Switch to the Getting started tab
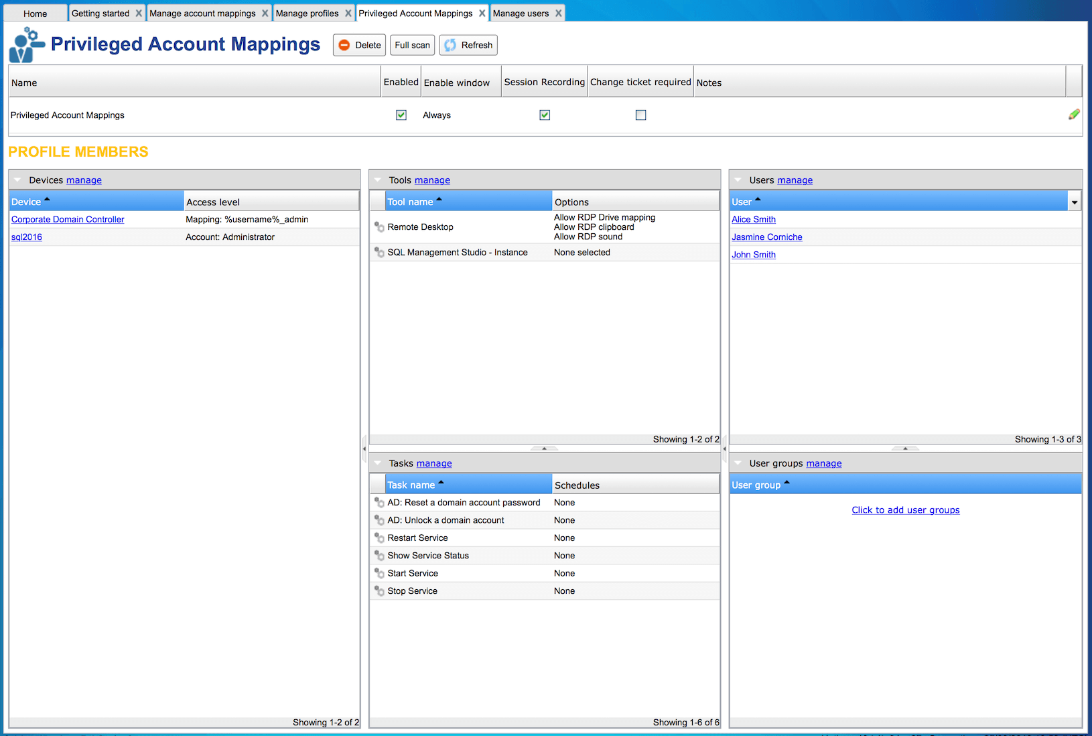The image size is (1092, 736). tap(100, 13)
